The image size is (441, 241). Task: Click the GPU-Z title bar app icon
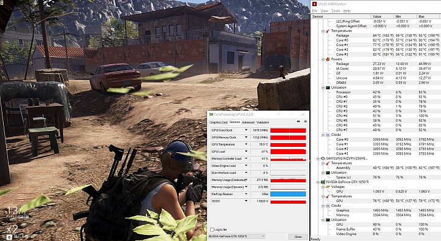point(211,114)
